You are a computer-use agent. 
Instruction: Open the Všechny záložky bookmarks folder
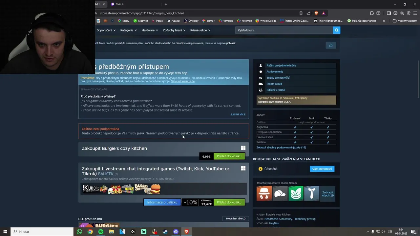point(405,21)
